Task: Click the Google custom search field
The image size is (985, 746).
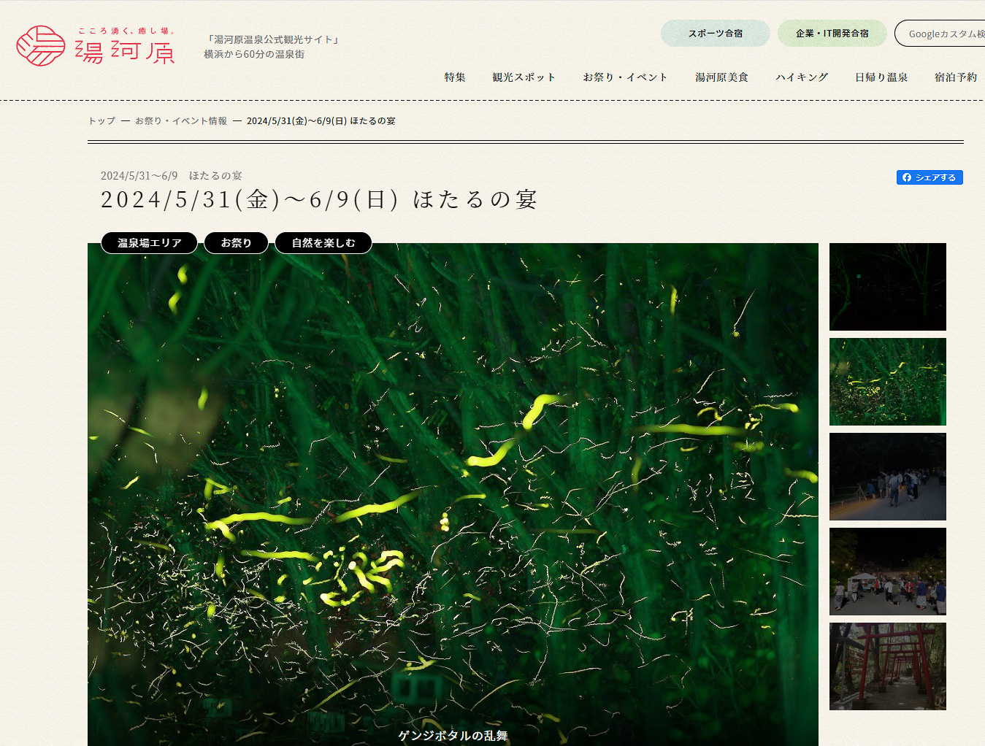Action: (942, 34)
